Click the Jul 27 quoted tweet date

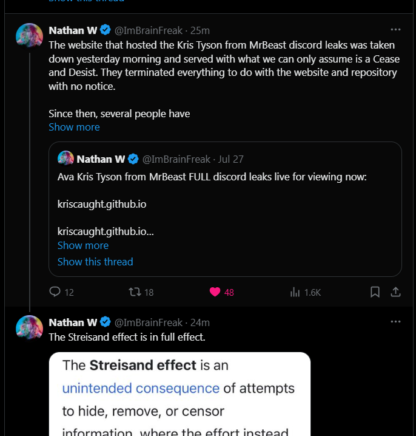coord(231,159)
